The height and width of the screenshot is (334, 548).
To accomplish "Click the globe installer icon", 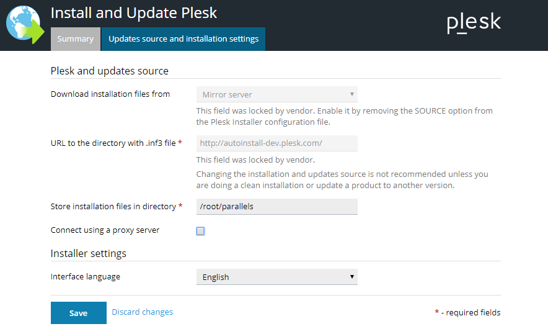I will 25,24.
